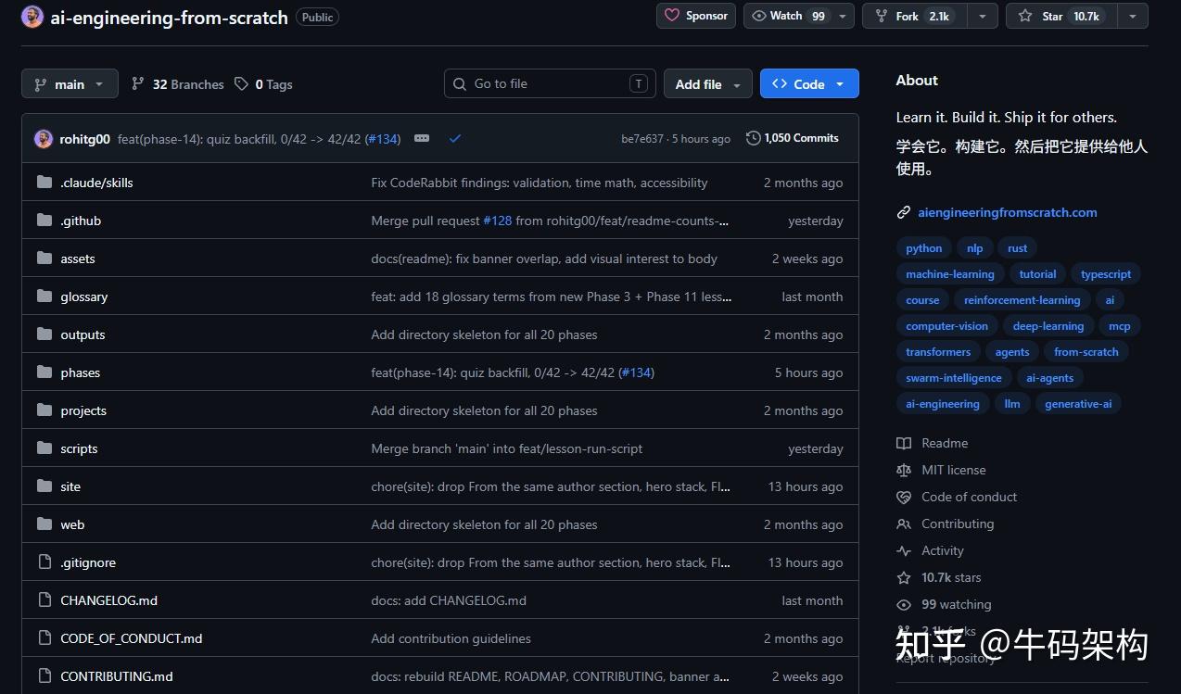The image size is (1181, 694).
Task: Click rohitg00 avatar in the commit bar
Action: coord(44,139)
